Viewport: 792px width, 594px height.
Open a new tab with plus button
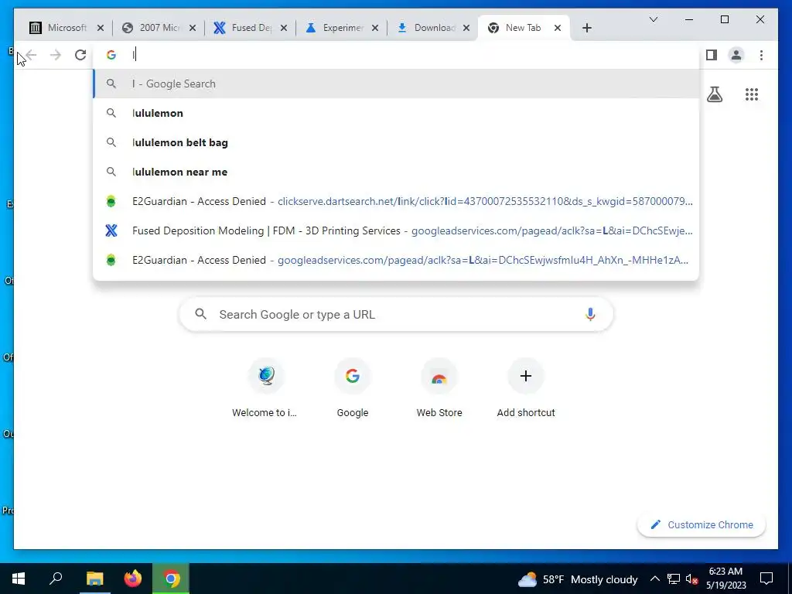(x=586, y=28)
